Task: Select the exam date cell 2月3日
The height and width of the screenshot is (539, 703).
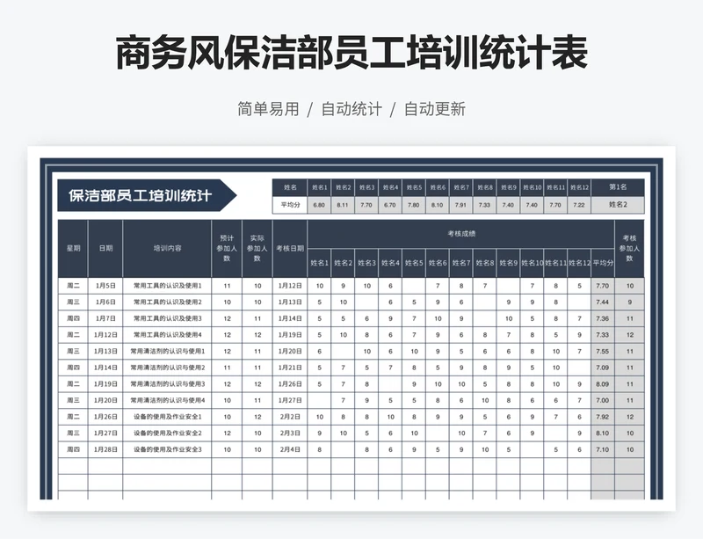Action: tap(290, 433)
